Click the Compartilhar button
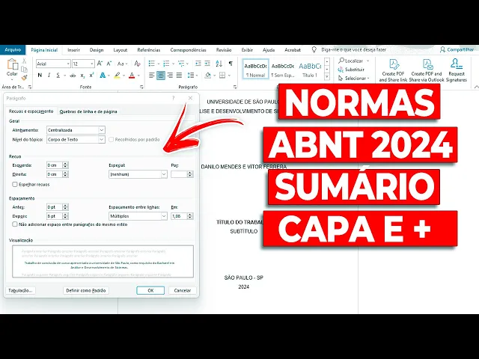Image resolution: width=479 pixels, height=359 pixels. point(457,49)
